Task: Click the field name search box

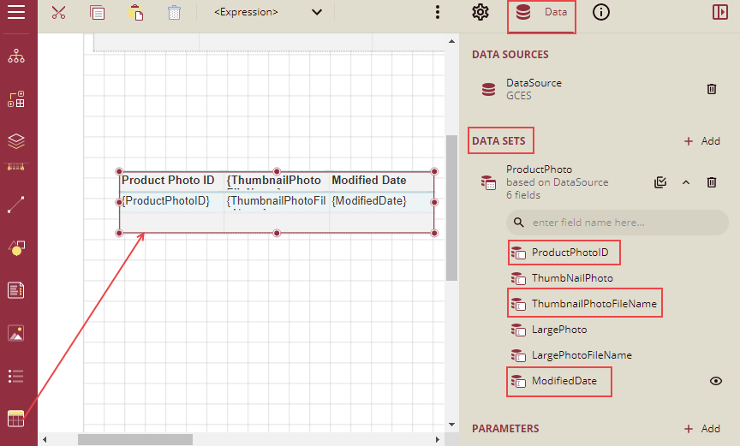Action: (x=618, y=223)
